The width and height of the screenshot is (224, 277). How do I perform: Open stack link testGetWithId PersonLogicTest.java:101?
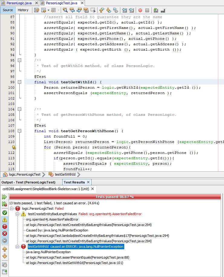75,263
